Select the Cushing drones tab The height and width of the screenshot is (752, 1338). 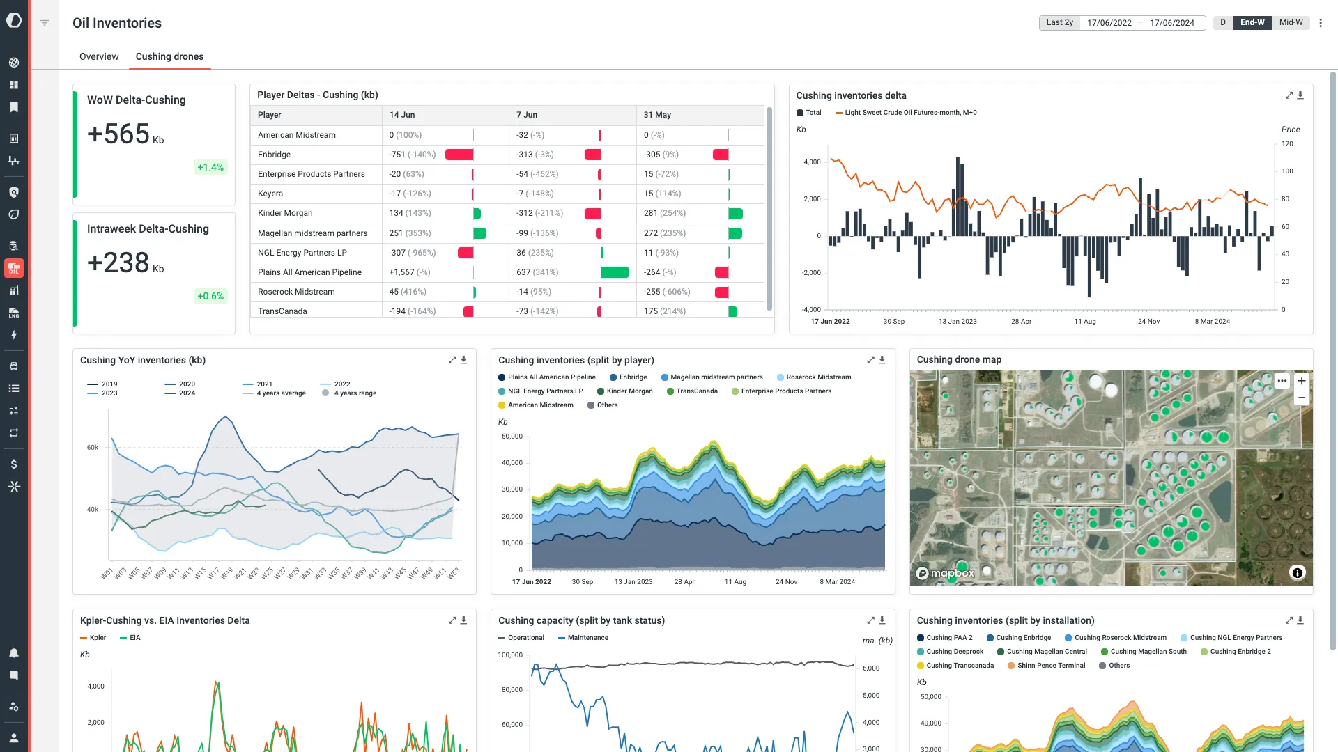169,56
